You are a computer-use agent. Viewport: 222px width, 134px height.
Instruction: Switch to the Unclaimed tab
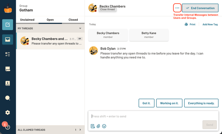point(27,20)
